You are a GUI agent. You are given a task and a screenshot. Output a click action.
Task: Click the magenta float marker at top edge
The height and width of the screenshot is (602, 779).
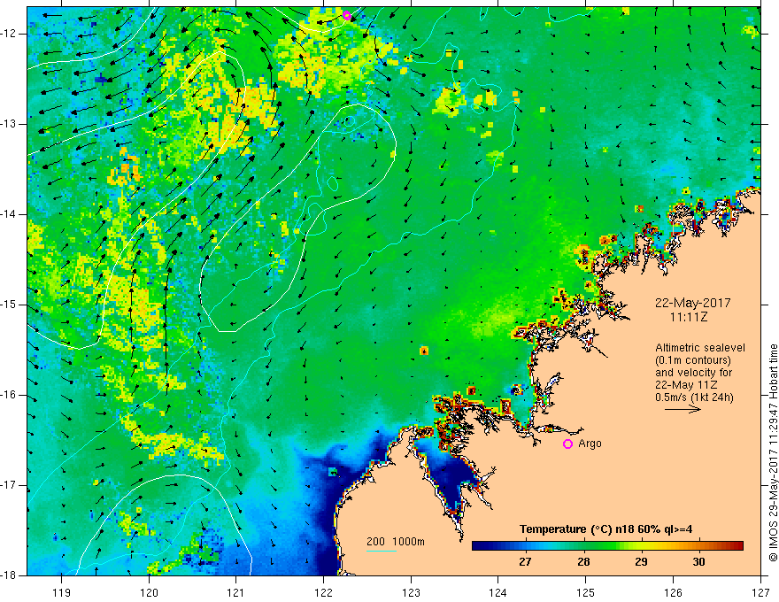tap(347, 15)
